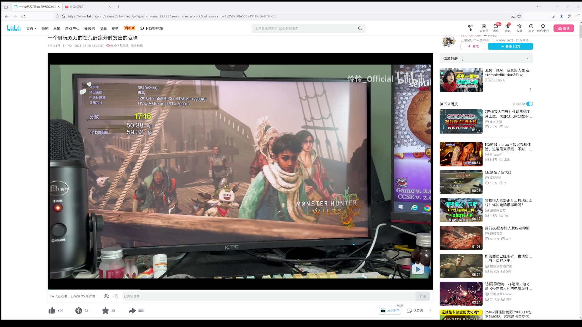Toggle the danmaku display switch icon
The height and width of the screenshot is (327, 582).
click(x=106, y=296)
